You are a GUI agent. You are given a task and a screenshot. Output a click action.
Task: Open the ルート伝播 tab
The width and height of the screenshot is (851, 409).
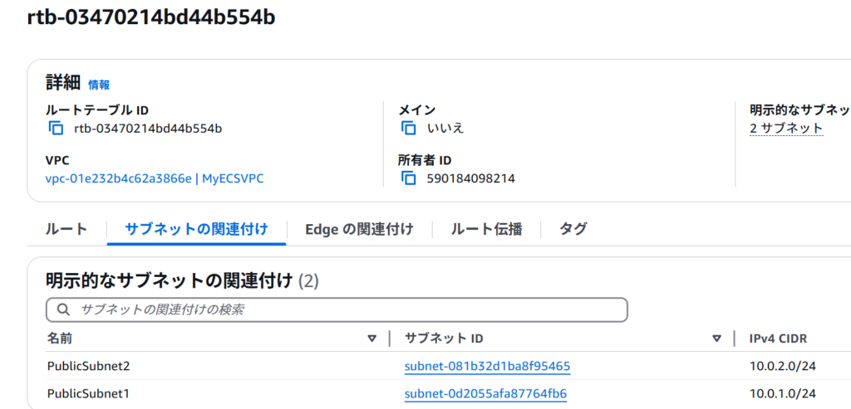click(486, 229)
